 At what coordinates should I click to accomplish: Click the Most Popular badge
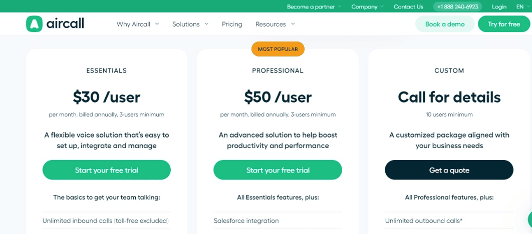click(x=278, y=49)
